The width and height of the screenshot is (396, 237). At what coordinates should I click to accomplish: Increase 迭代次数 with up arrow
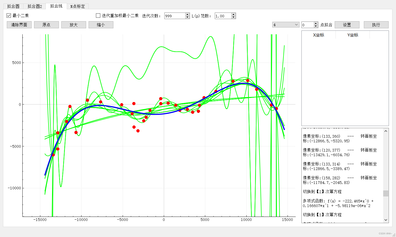187,14
